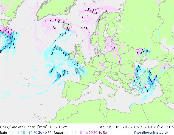Select the 30 value in Snow legend
This screenshot has height=135, width=174.
(96, 133)
